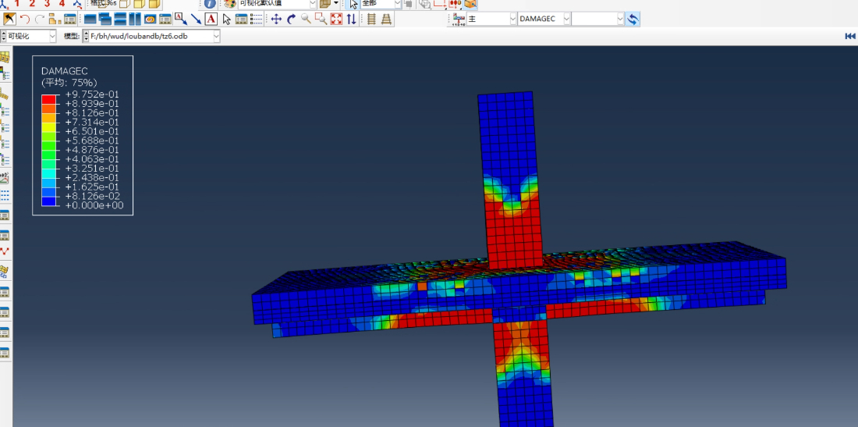
Task: Click the selection arrow pointer tool
Action: 226,20
